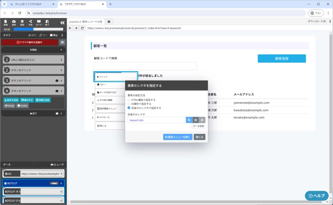The width and height of the screenshot is (333, 205).
Task: Click the camera icon on step 3
Action: pyautogui.click(x=57, y=80)
